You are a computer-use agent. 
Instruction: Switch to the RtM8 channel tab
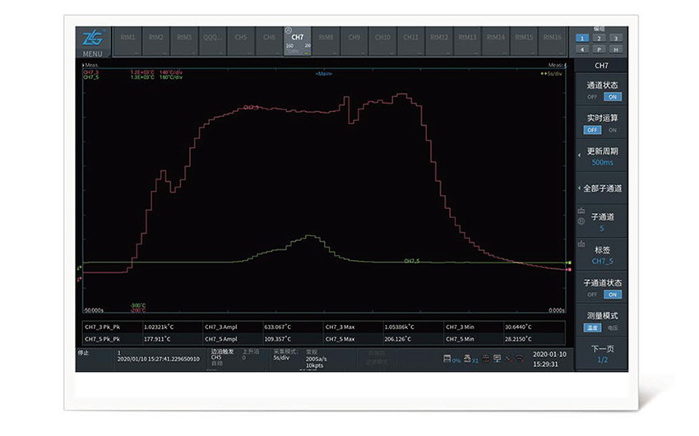(x=326, y=41)
